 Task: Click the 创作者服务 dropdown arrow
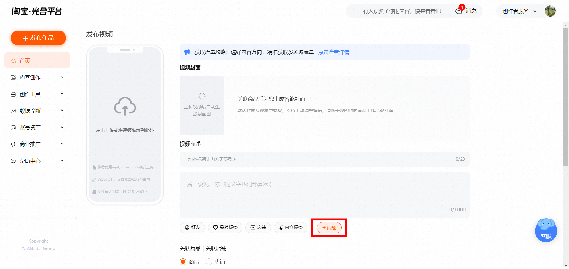pos(535,11)
